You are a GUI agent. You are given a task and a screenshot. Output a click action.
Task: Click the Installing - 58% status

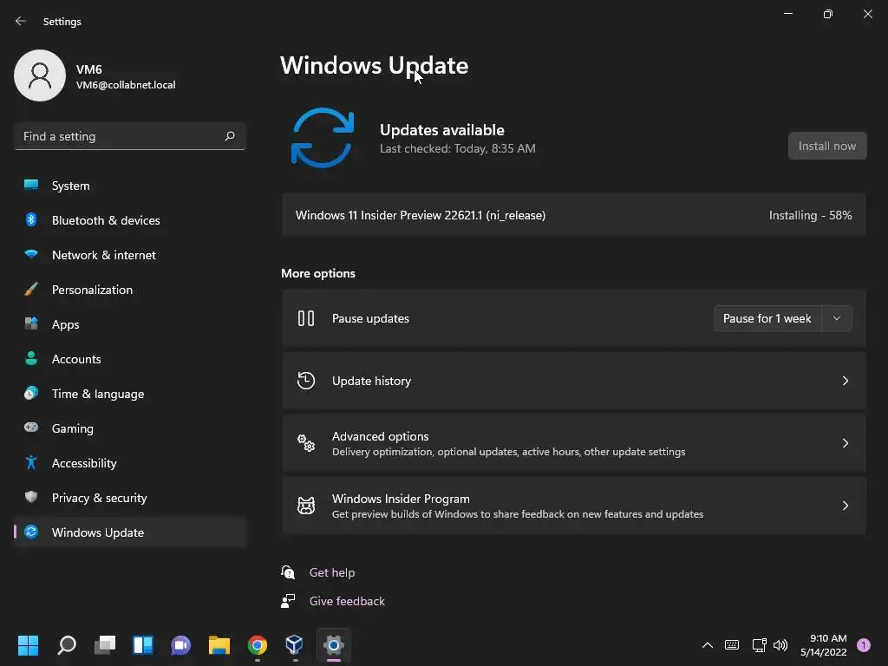(810, 215)
